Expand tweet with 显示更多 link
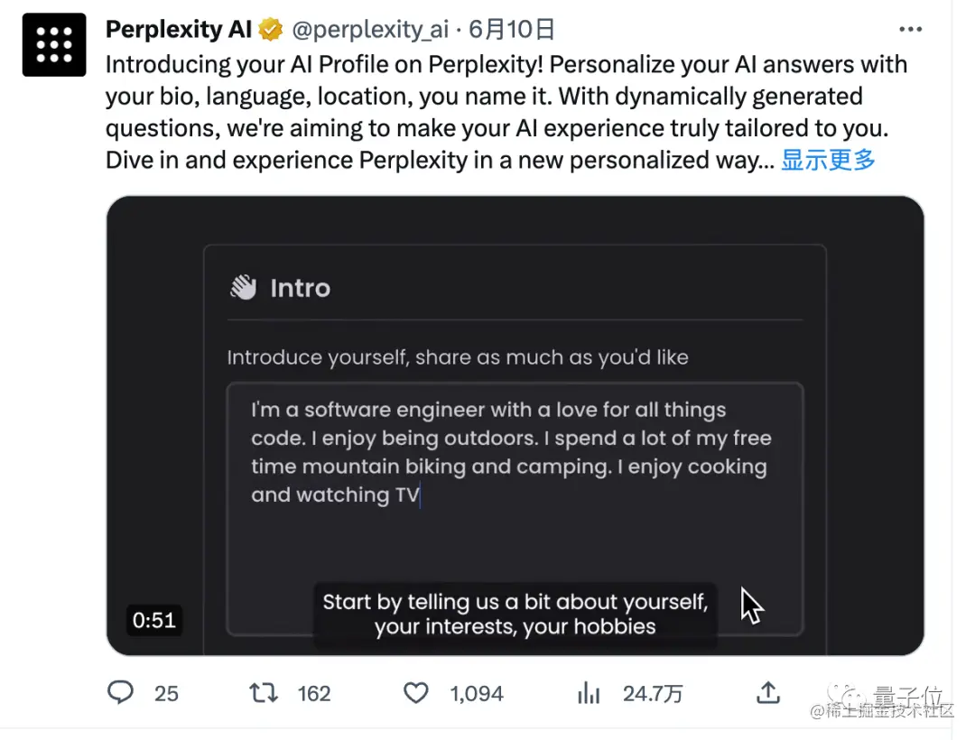The image size is (975, 740). [x=828, y=160]
